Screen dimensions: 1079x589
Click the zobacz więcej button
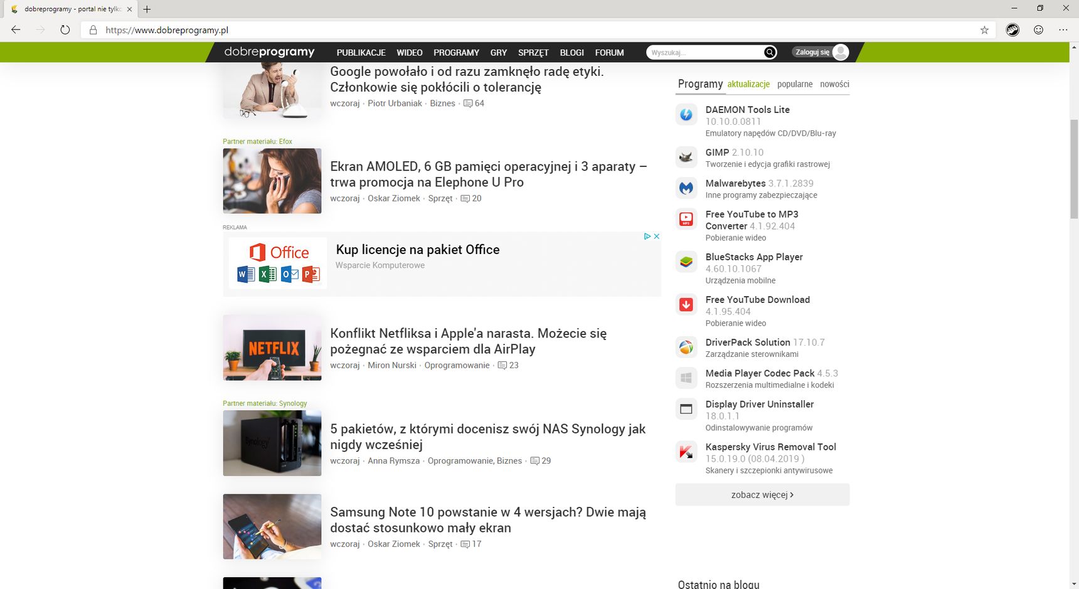[762, 494]
